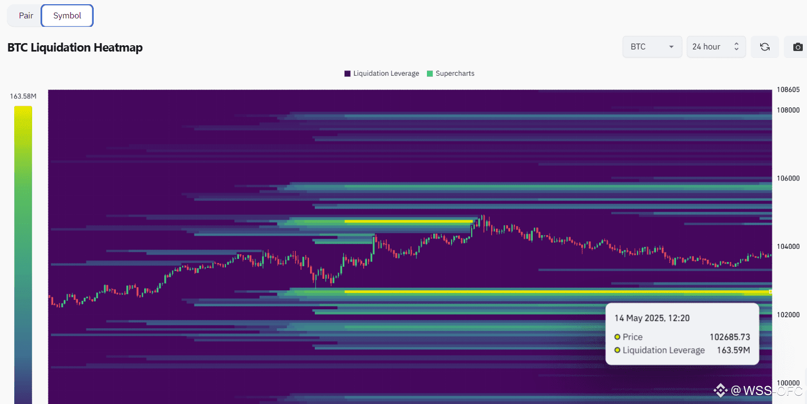The width and height of the screenshot is (807, 404).
Task: Click the green Supercharts legend square
Action: click(x=430, y=73)
